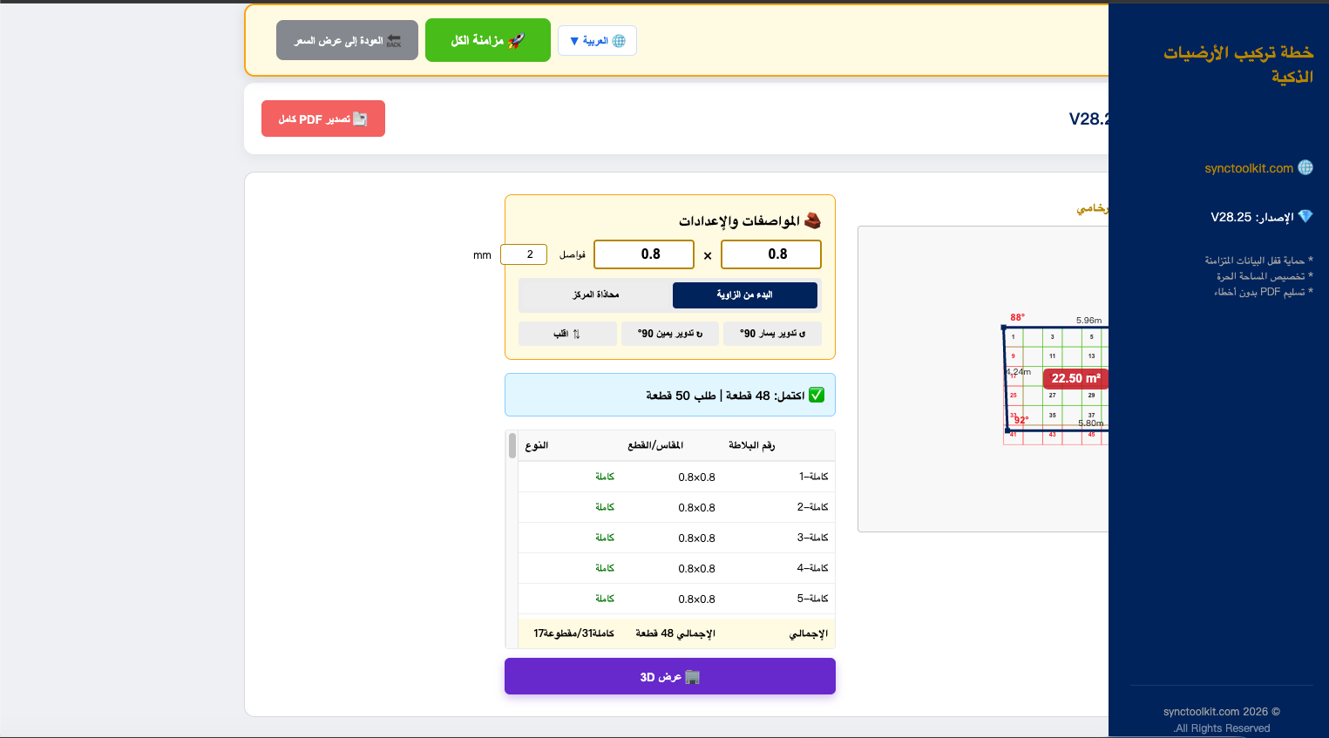Screen dimensions: 1329x738
Task: Rotate layout right with تدوير يمين 90°
Action: (x=670, y=334)
